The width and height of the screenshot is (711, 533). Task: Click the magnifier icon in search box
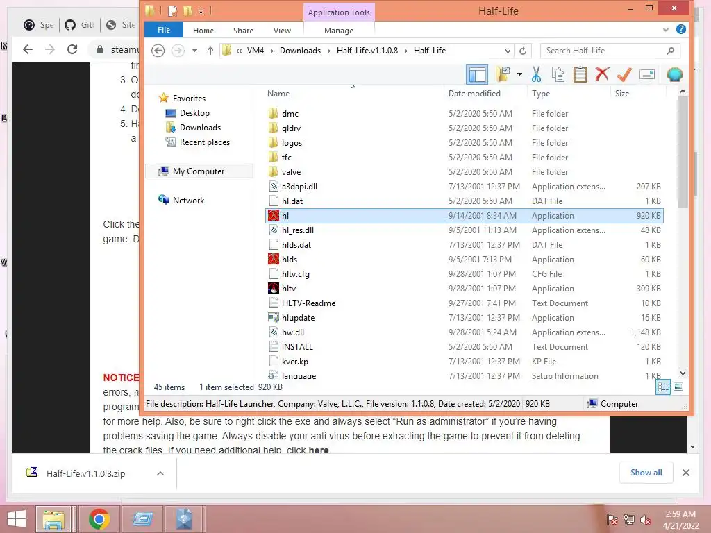pyautogui.click(x=671, y=51)
